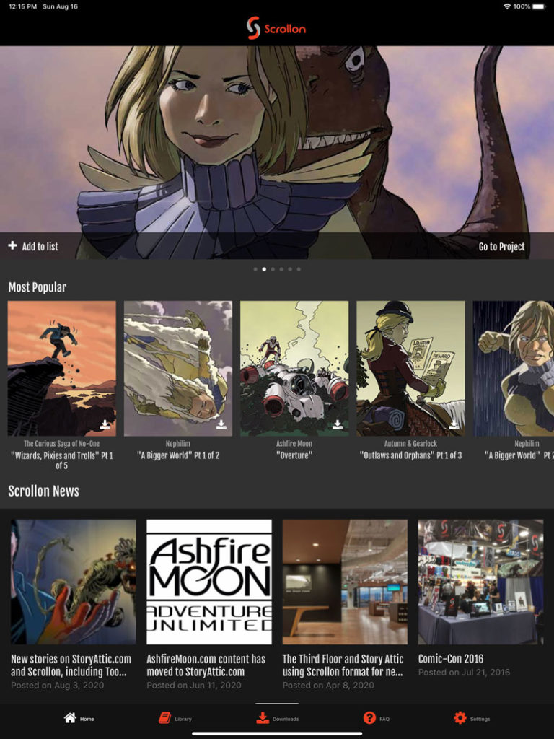Tap "Ashfire Moon" series name
554x739 pixels.
[x=294, y=444]
